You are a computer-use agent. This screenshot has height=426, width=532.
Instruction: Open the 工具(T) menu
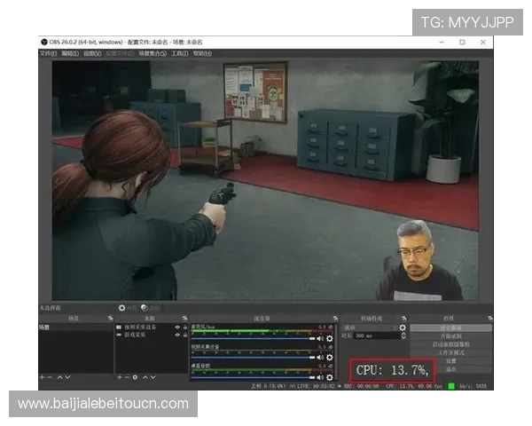(180, 53)
